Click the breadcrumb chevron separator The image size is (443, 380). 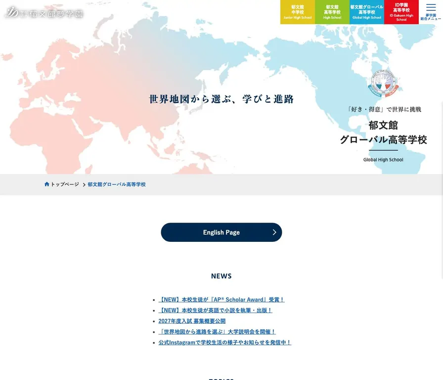tap(84, 185)
